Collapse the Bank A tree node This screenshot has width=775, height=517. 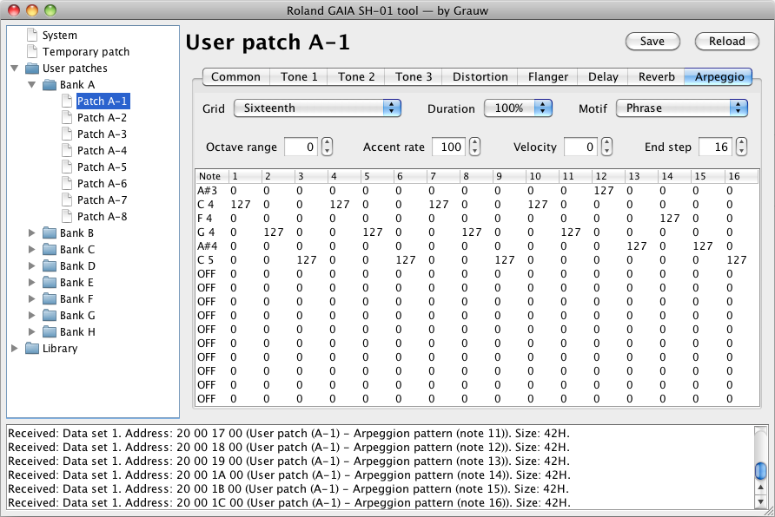pyautogui.click(x=31, y=84)
